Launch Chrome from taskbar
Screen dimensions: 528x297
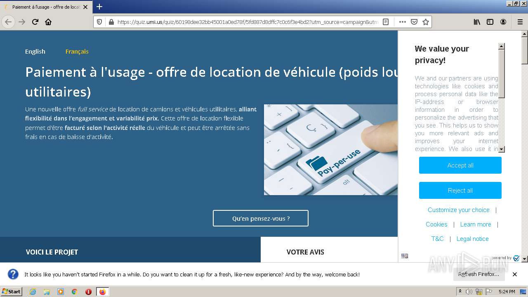coord(75,292)
